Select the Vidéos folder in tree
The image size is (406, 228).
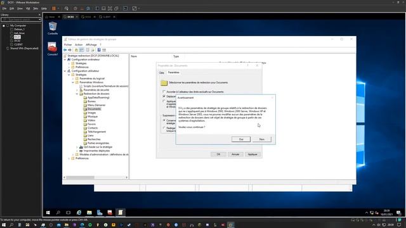[91, 120]
